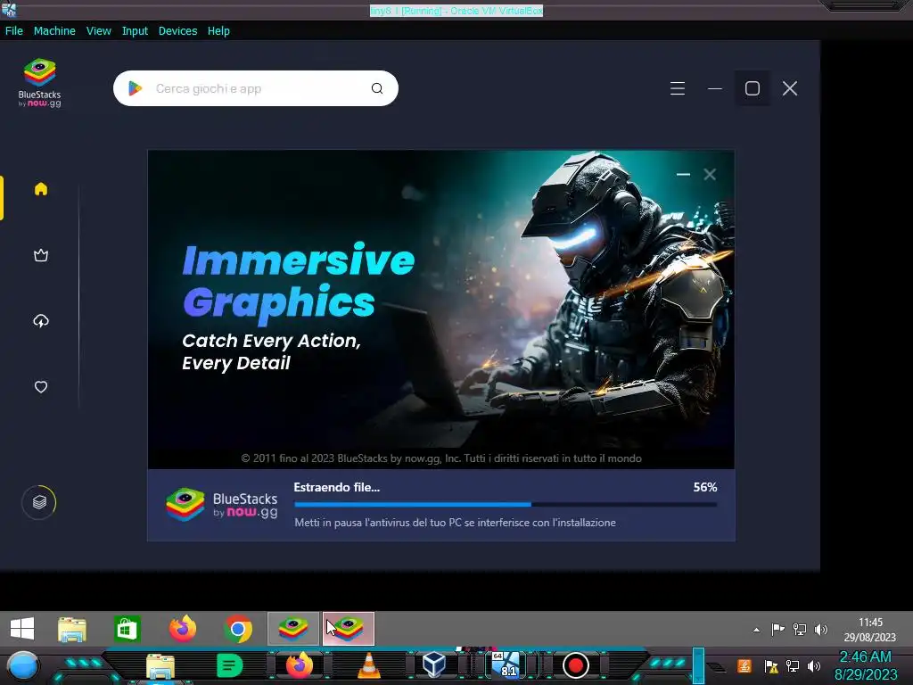Click the network icon in the guest tray
Screen dimensions: 913x685
click(x=800, y=630)
